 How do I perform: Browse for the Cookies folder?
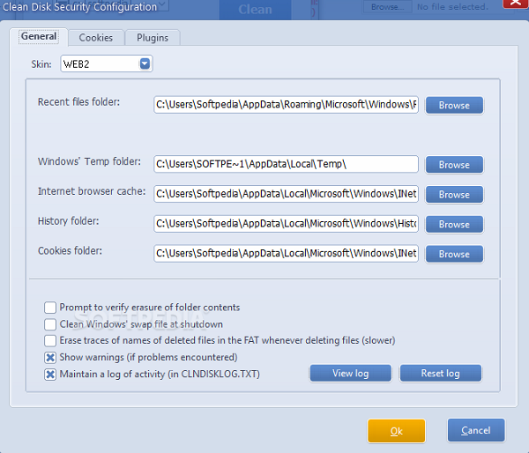(x=454, y=254)
